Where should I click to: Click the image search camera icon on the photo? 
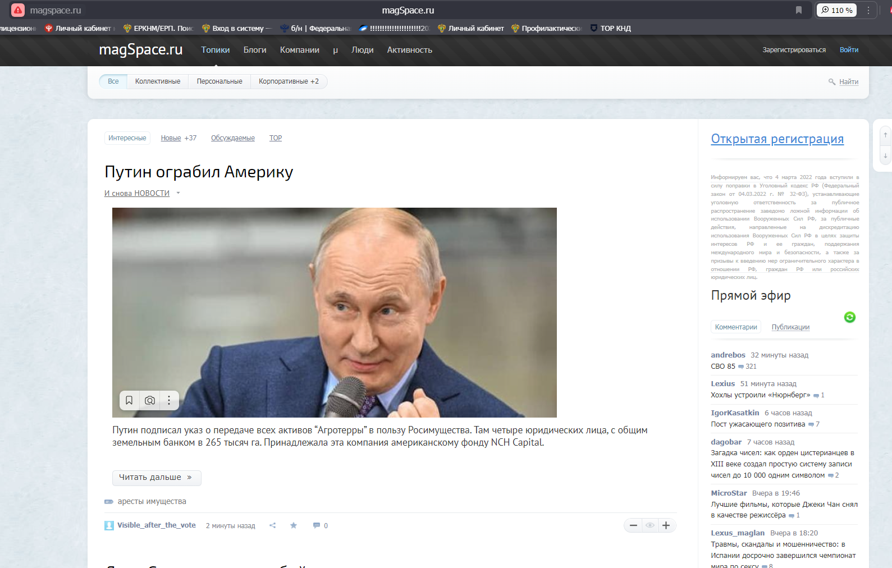point(150,400)
